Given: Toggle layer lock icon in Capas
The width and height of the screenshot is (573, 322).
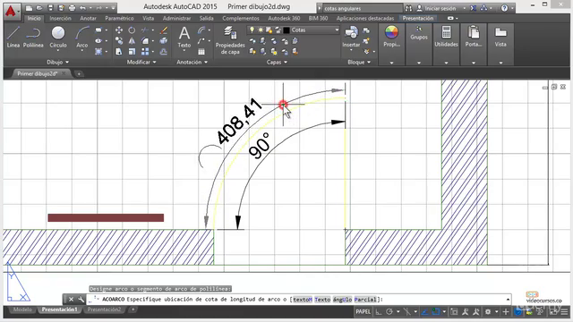Looking at the screenshot, I should pyautogui.click(x=278, y=30).
